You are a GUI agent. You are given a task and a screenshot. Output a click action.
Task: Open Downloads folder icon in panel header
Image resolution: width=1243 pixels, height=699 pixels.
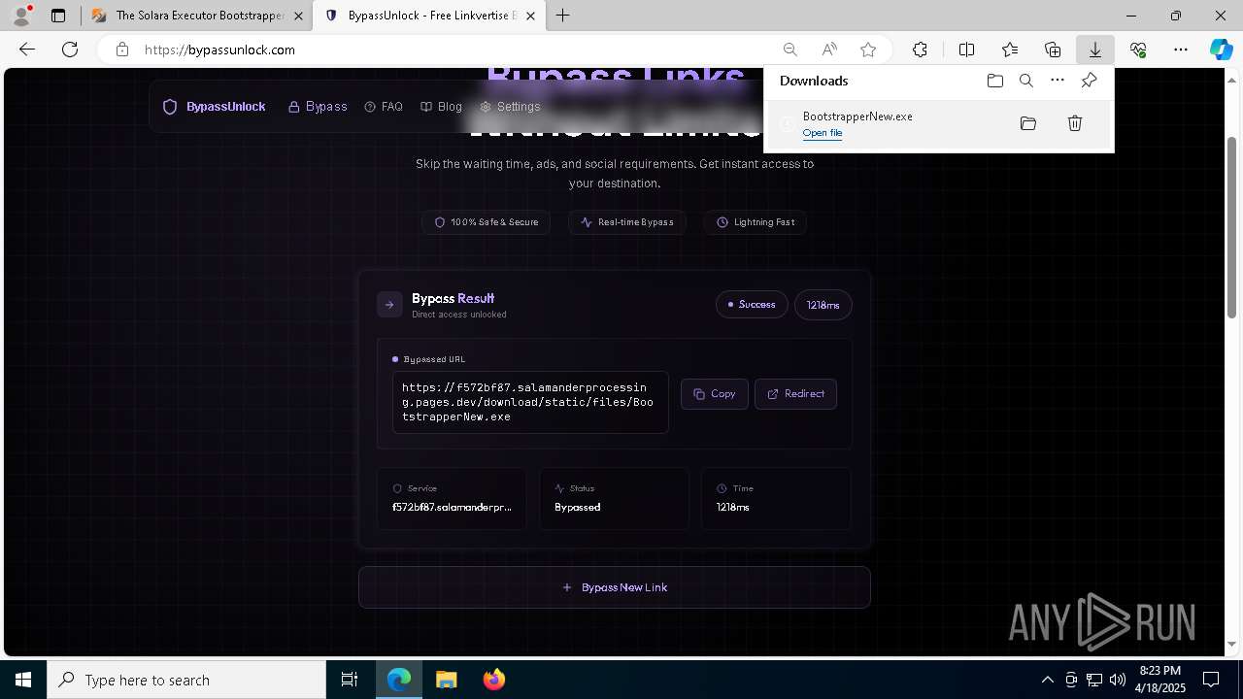point(995,81)
